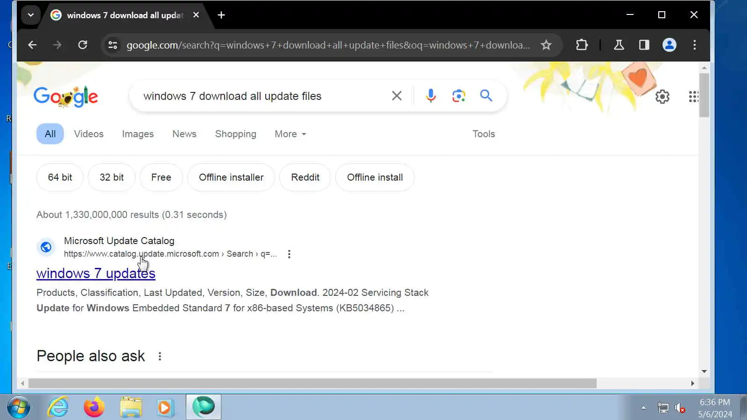Clear the search box with the X

tap(396, 96)
